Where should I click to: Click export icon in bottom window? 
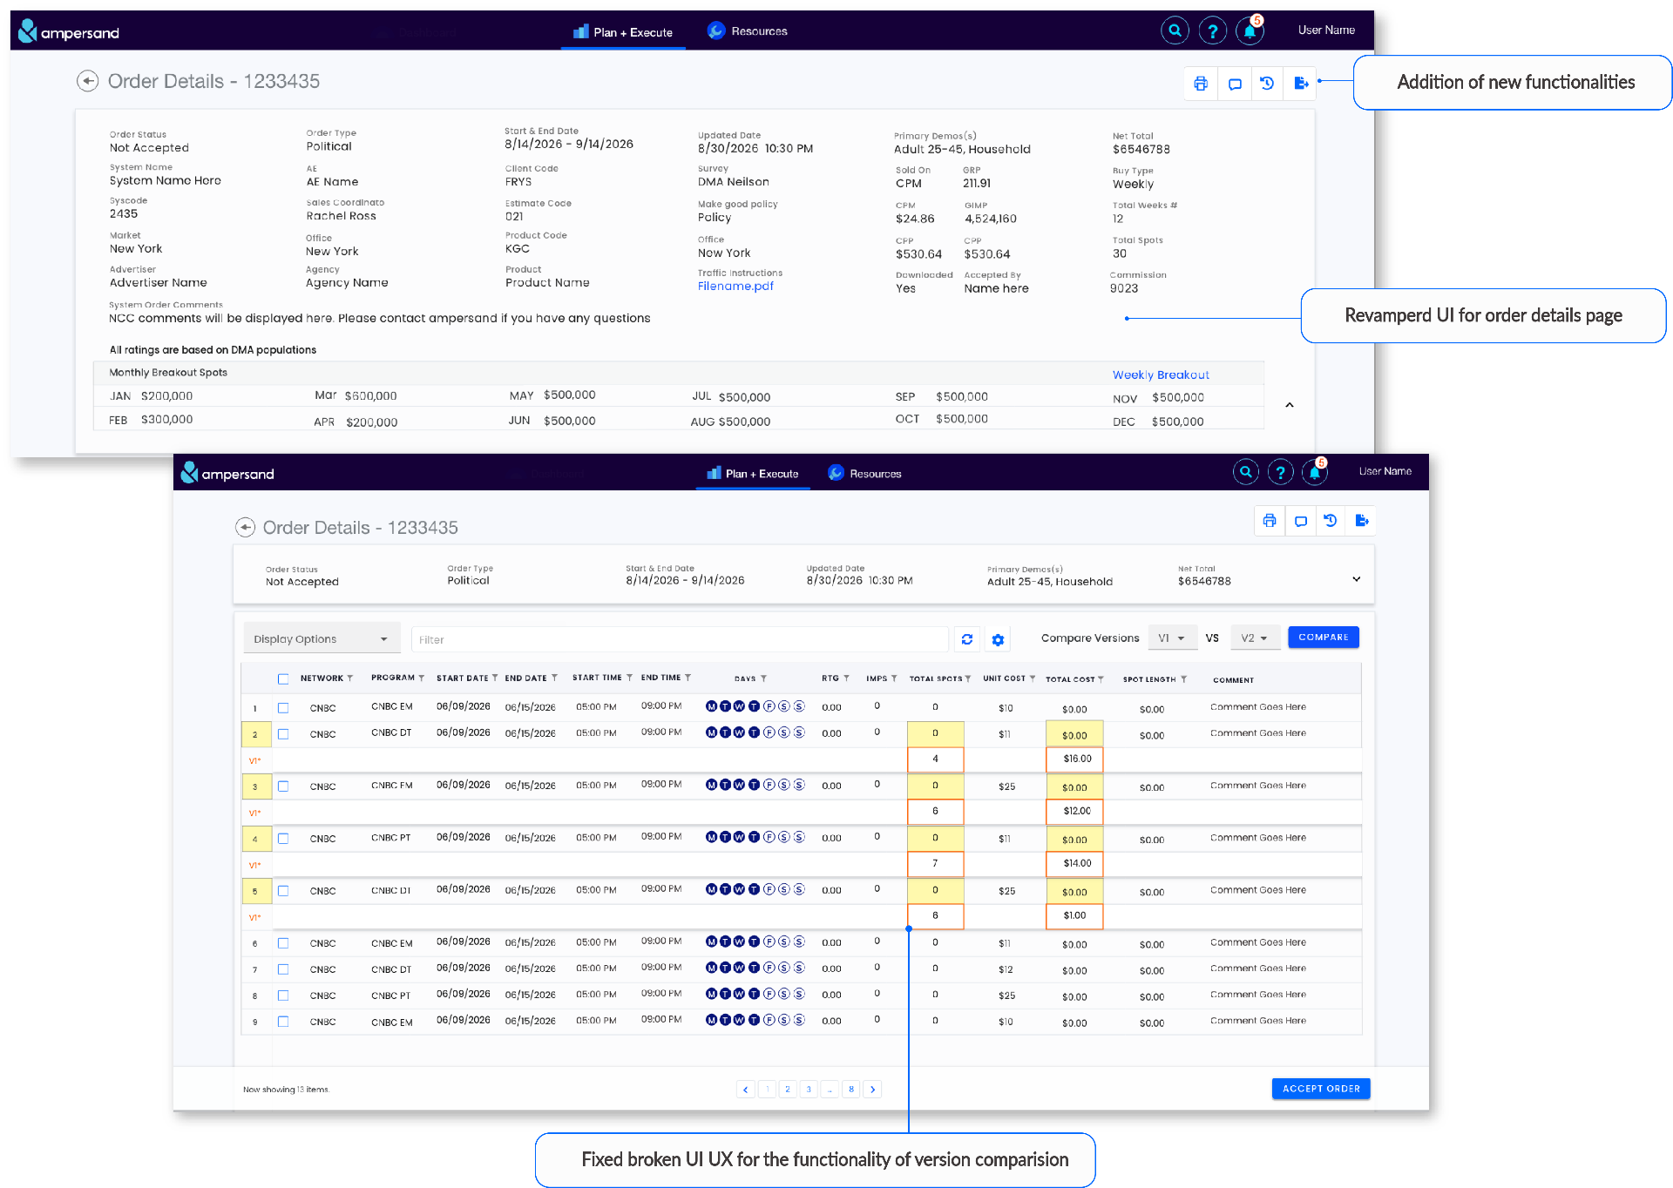tap(1361, 521)
